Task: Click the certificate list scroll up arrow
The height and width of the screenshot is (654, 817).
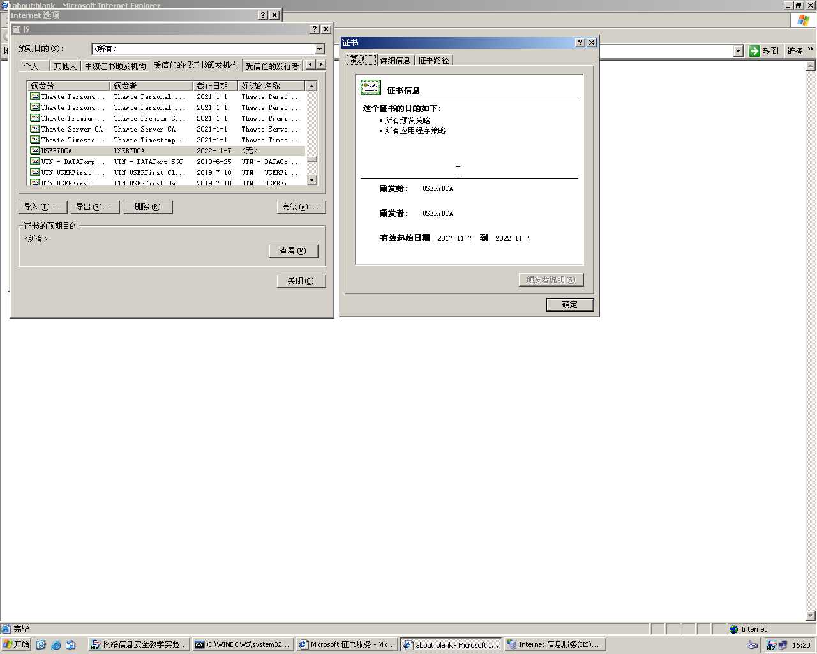Action: pos(311,86)
